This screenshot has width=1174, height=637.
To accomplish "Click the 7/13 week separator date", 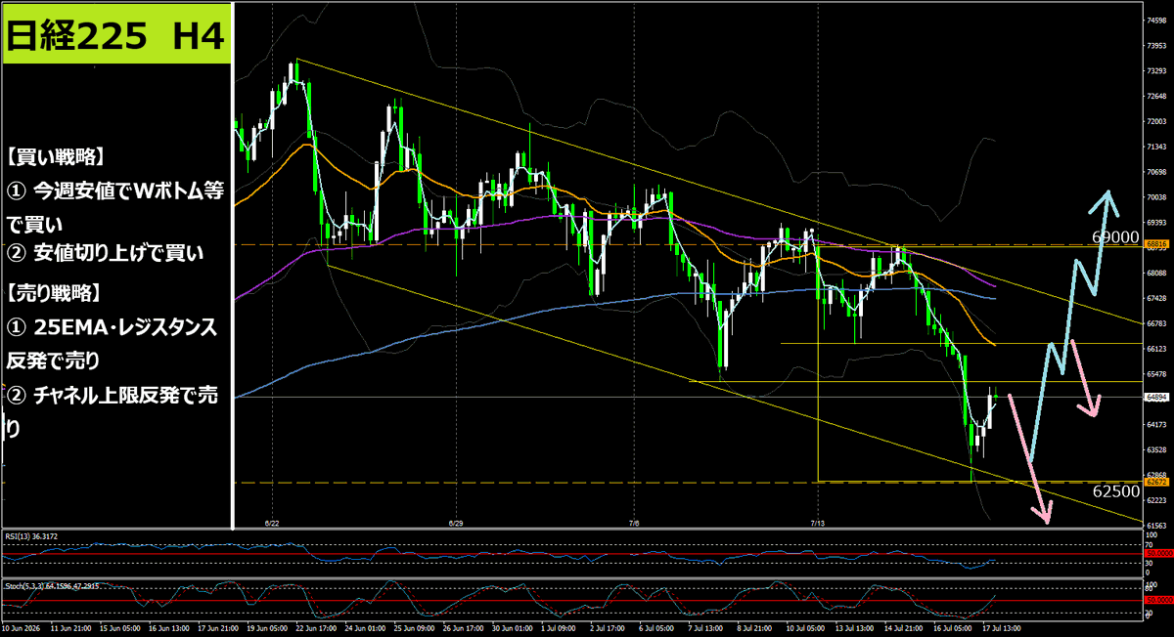I will point(818,524).
